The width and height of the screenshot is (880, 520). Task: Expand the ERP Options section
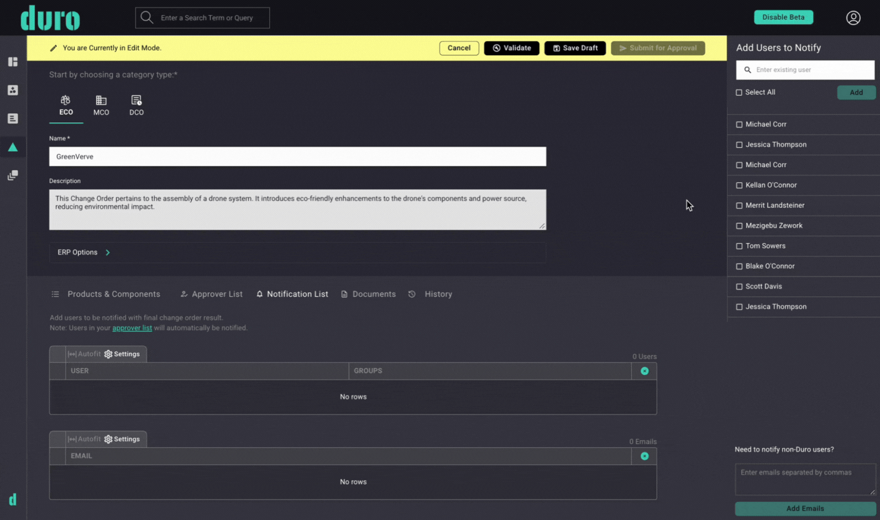point(297,253)
